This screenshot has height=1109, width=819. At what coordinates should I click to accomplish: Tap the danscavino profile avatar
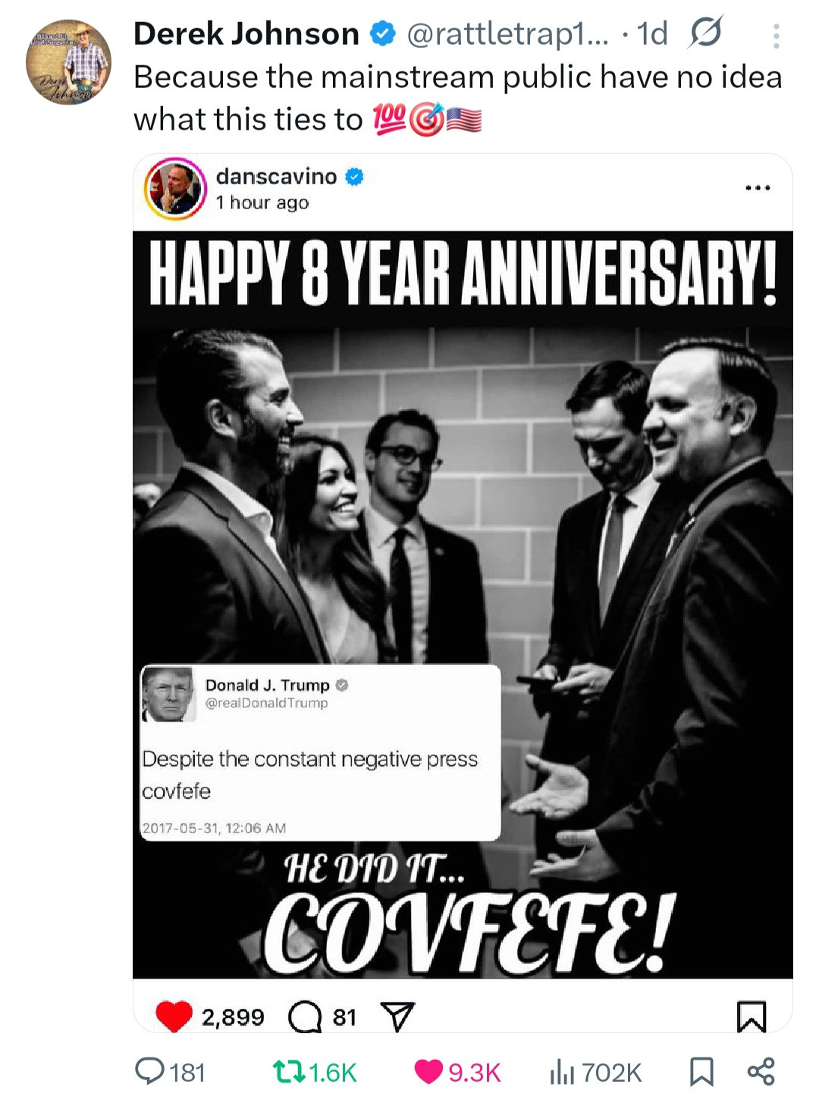(175, 190)
